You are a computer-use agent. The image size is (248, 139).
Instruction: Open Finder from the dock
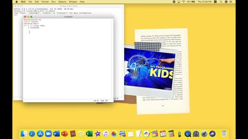pyautogui.click(x=24, y=134)
